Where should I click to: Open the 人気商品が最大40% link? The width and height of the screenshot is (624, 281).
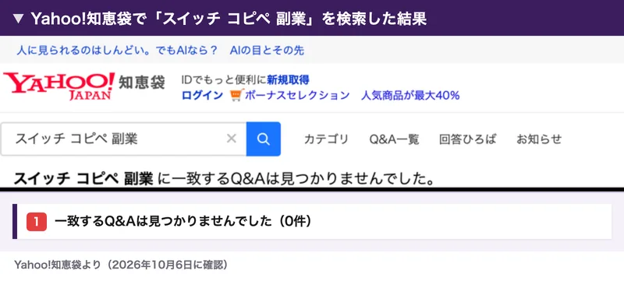410,95
